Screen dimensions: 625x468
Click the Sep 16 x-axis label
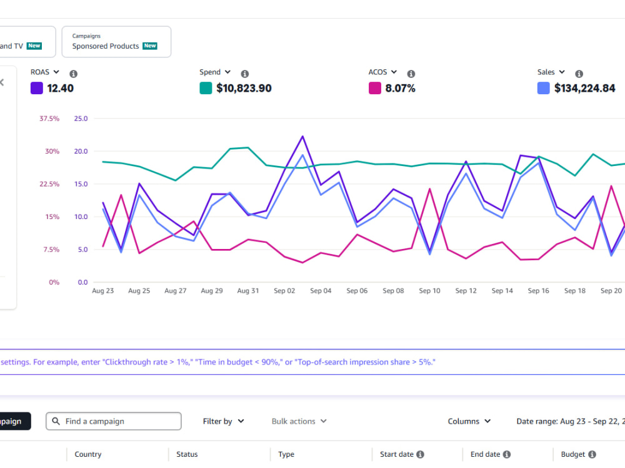point(539,291)
